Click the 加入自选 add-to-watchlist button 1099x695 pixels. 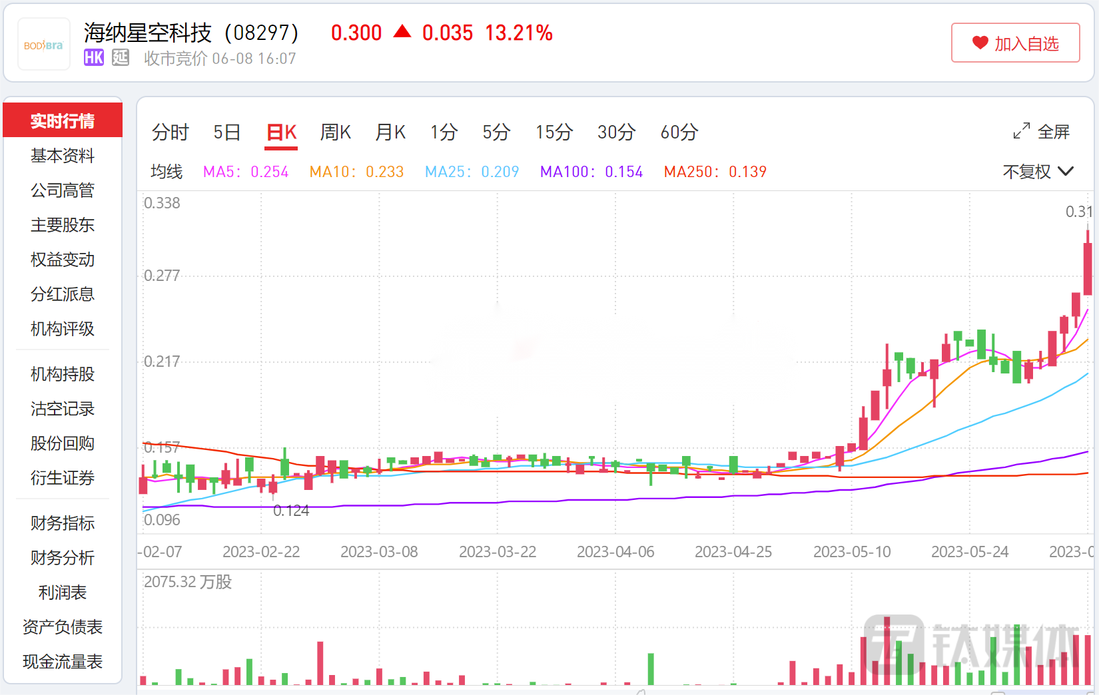coord(1015,43)
